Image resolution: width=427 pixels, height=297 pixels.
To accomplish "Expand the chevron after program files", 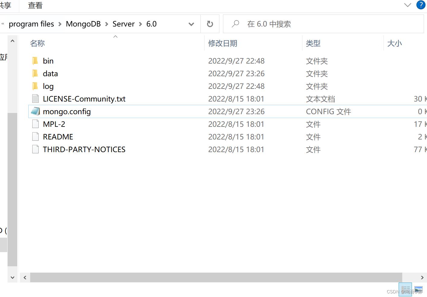I will [x=60, y=24].
